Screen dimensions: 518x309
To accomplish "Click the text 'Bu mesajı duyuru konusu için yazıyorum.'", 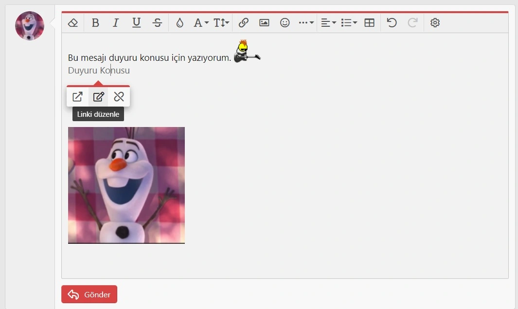I will (x=150, y=58).
